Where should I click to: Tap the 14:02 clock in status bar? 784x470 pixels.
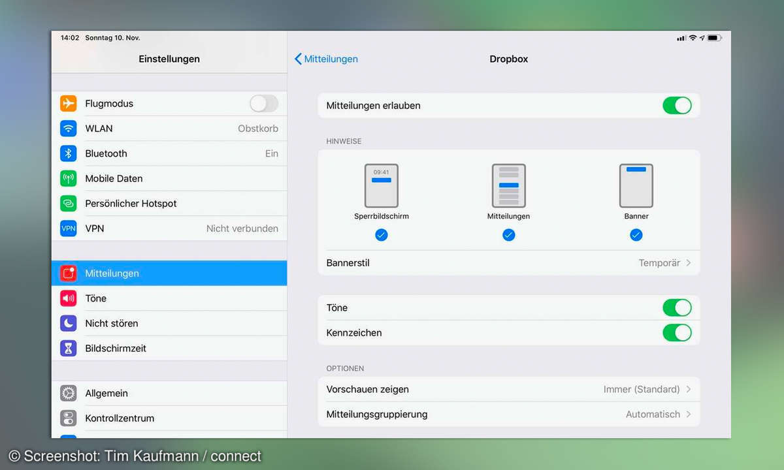click(x=70, y=38)
